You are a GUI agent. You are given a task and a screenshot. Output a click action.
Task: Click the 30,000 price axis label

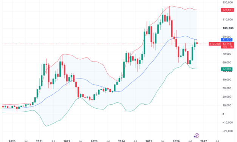click(227, 88)
